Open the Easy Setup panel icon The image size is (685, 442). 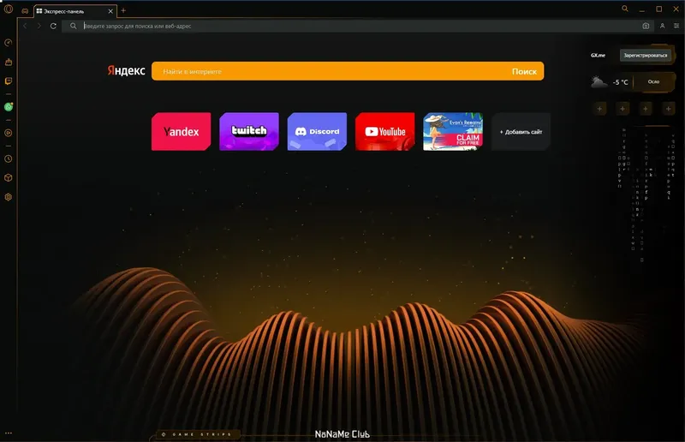point(676,26)
